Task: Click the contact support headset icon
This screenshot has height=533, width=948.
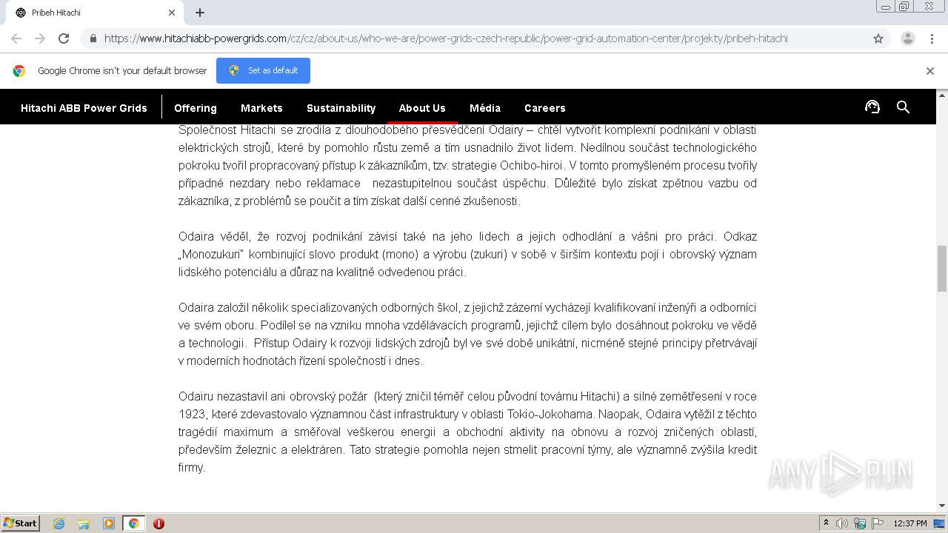Action: click(872, 107)
